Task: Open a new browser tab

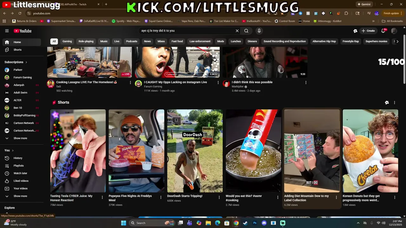Action: coord(106,4)
